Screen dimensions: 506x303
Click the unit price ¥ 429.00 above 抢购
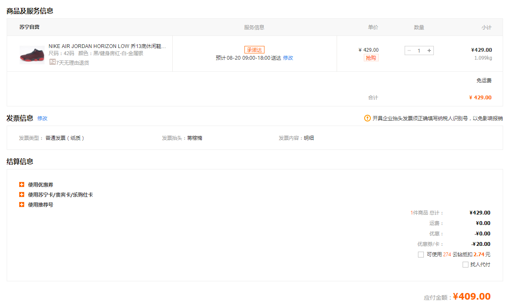[368, 50]
